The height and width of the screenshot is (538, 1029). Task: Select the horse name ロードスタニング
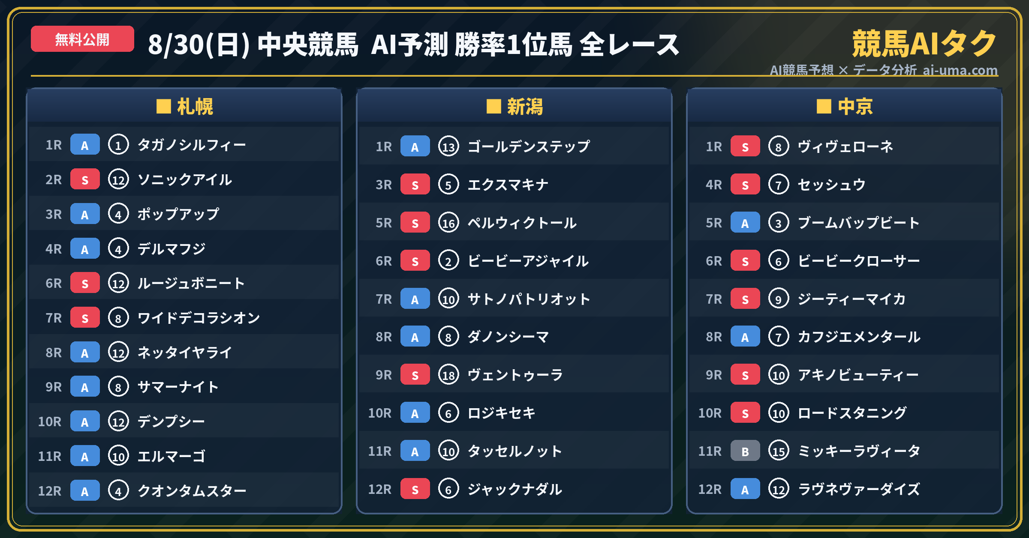coord(852,413)
